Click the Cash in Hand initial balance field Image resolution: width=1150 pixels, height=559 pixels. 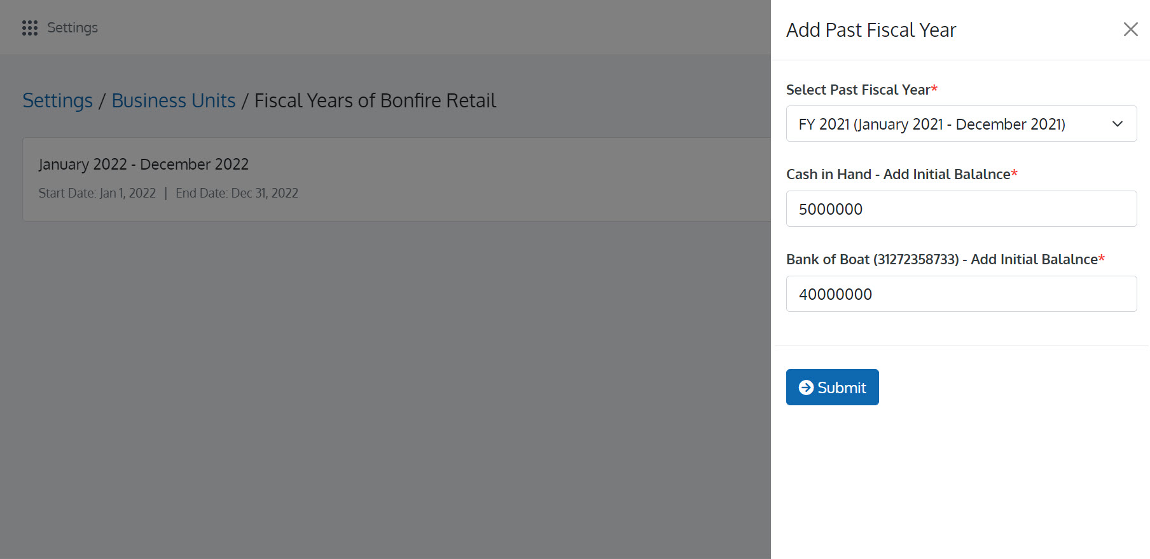tap(961, 209)
